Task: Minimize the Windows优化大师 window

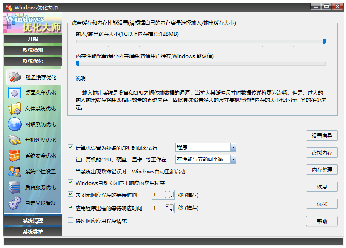Action: click(x=316, y=7)
